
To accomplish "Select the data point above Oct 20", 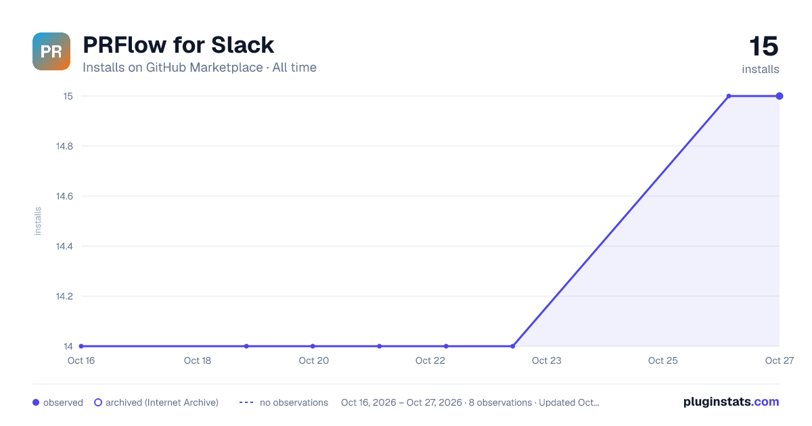I will click(313, 346).
